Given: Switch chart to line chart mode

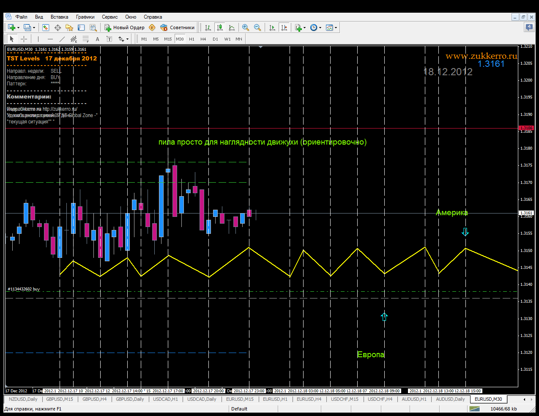Looking at the screenshot, I should point(232,27).
